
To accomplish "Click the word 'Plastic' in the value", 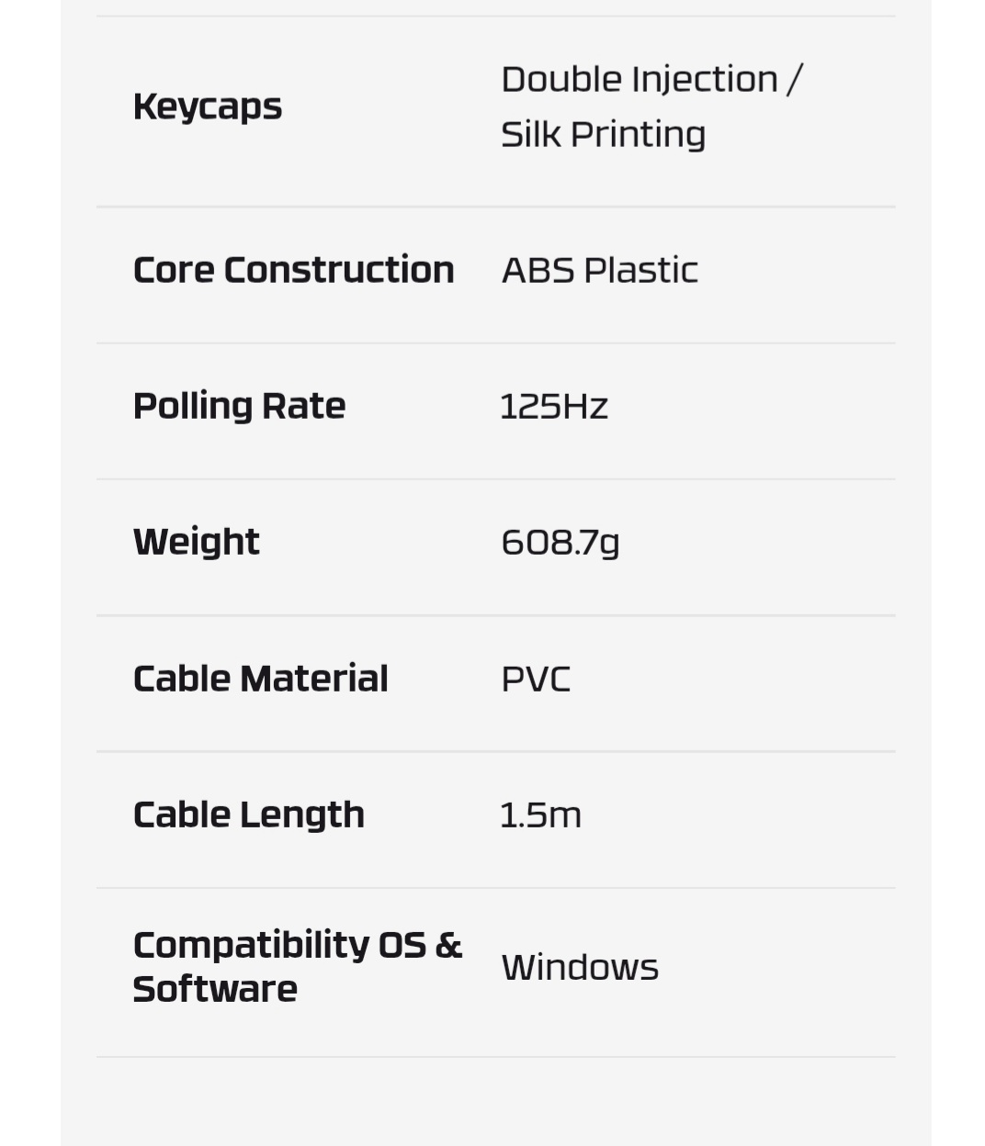I will click(641, 271).
